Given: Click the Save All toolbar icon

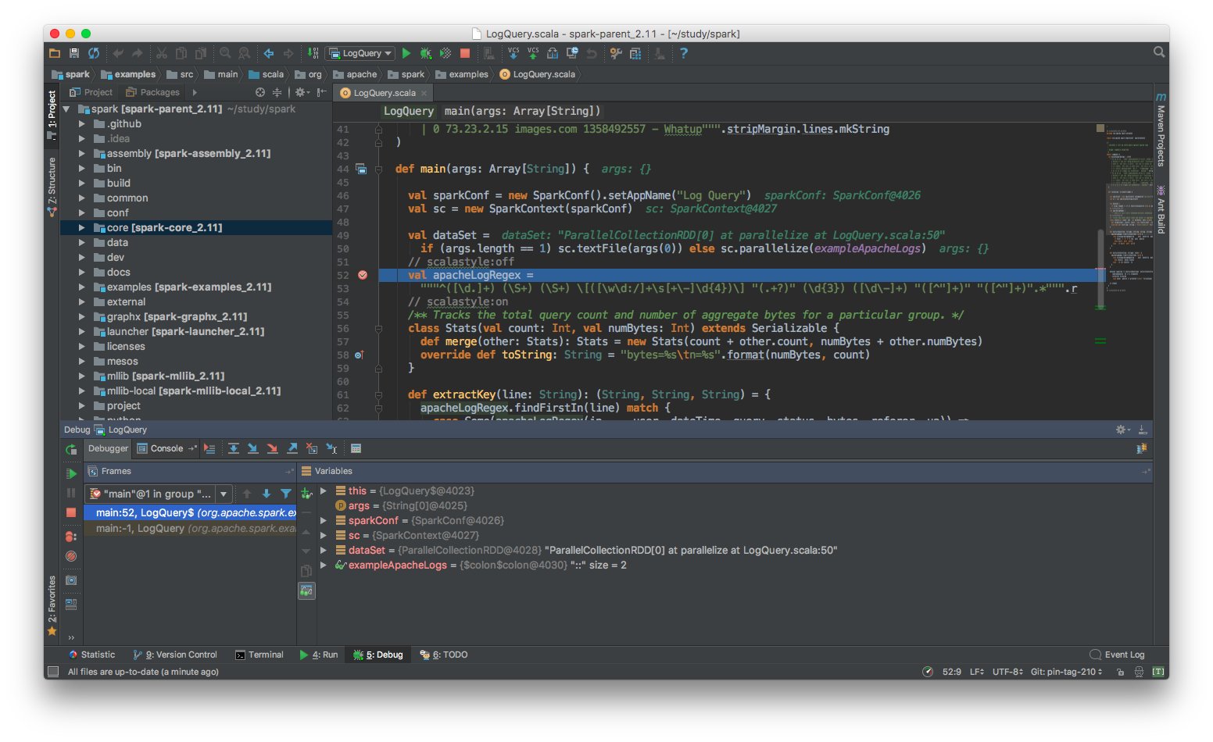Looking at the screenshot, I should tap(74, 53).
